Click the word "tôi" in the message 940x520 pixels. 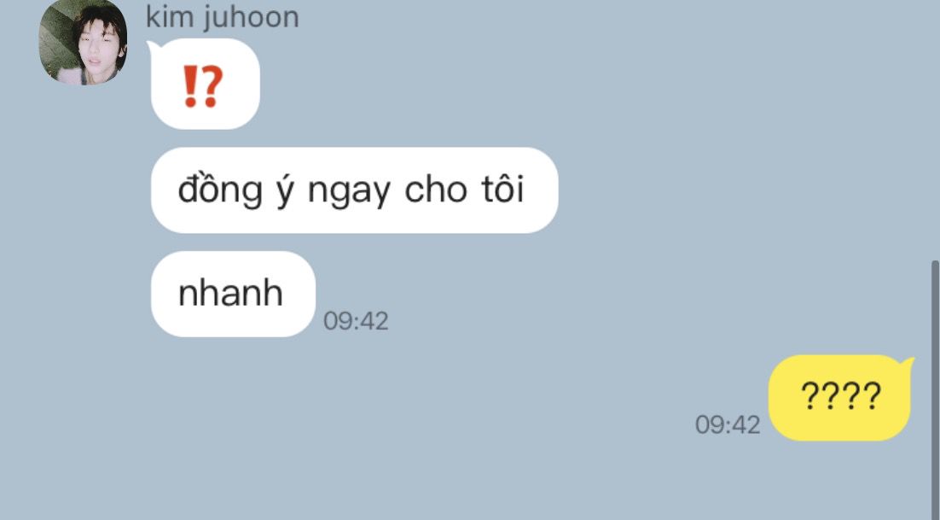502,189
